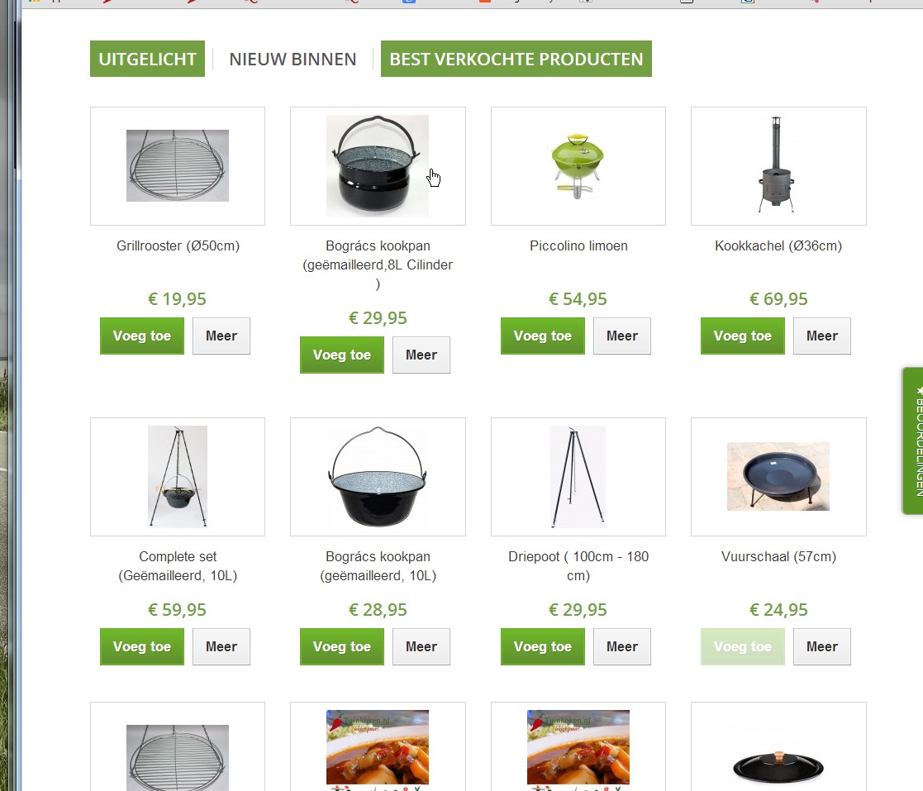Select the Best Verkochte Producten tab
The height and width of the screenshot is (791, 923).
(516, 59)
